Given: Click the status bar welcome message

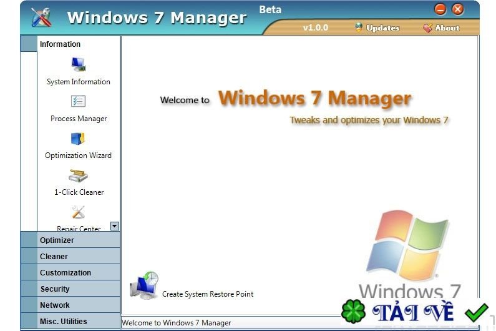Looking at the screenshot, I should click(x=176, y=323).
